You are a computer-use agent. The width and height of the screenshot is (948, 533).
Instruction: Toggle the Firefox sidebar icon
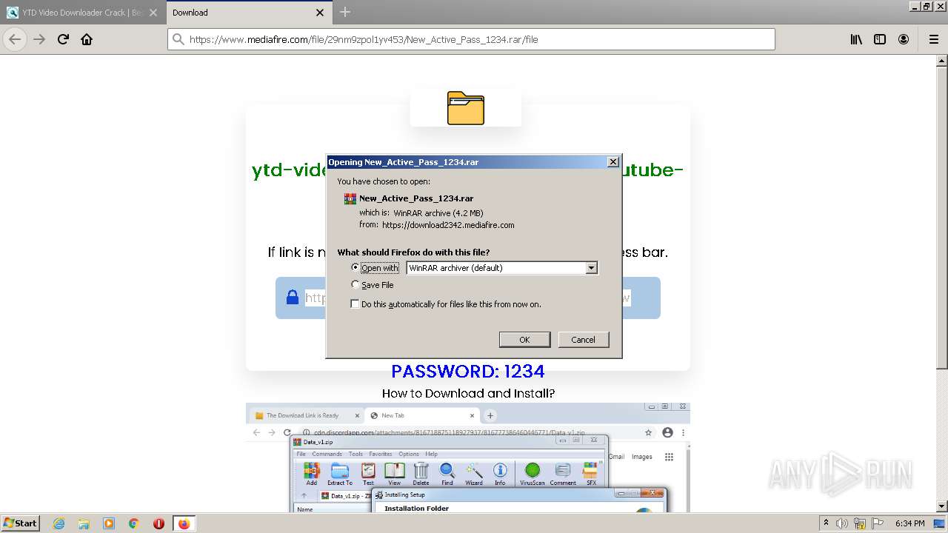pos(880,39)
